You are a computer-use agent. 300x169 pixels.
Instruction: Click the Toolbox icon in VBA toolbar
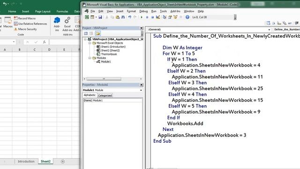(180, 17)
